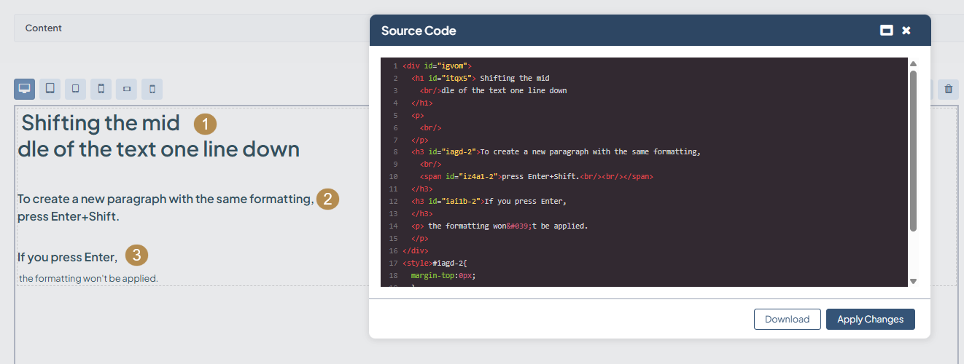Click the trash icon to delete content
Screen dimensions: 964x364
tap(948, 89)
